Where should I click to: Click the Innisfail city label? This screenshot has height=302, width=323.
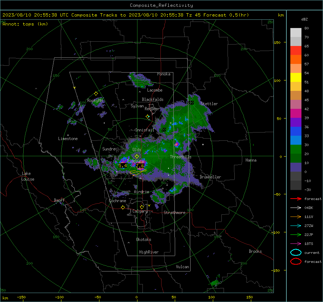click(x=145, y=130)
